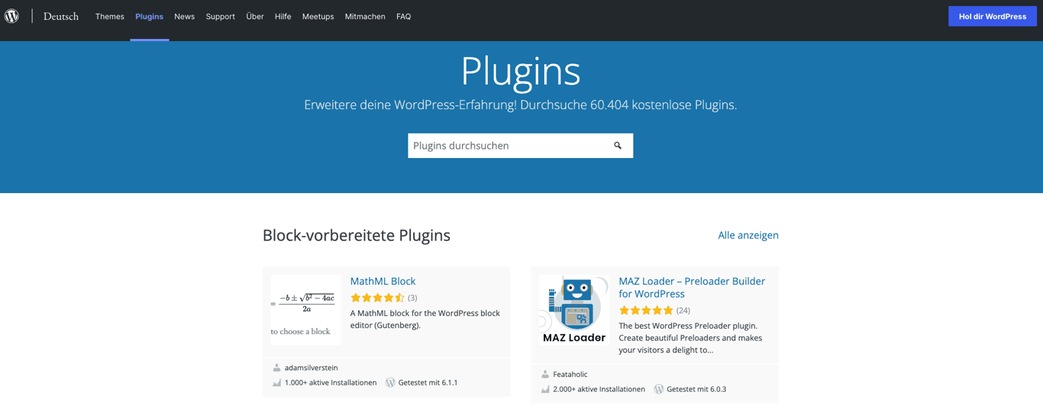Click the search magnifier icon
1043x406 pixels.
(x=618, y=146)
